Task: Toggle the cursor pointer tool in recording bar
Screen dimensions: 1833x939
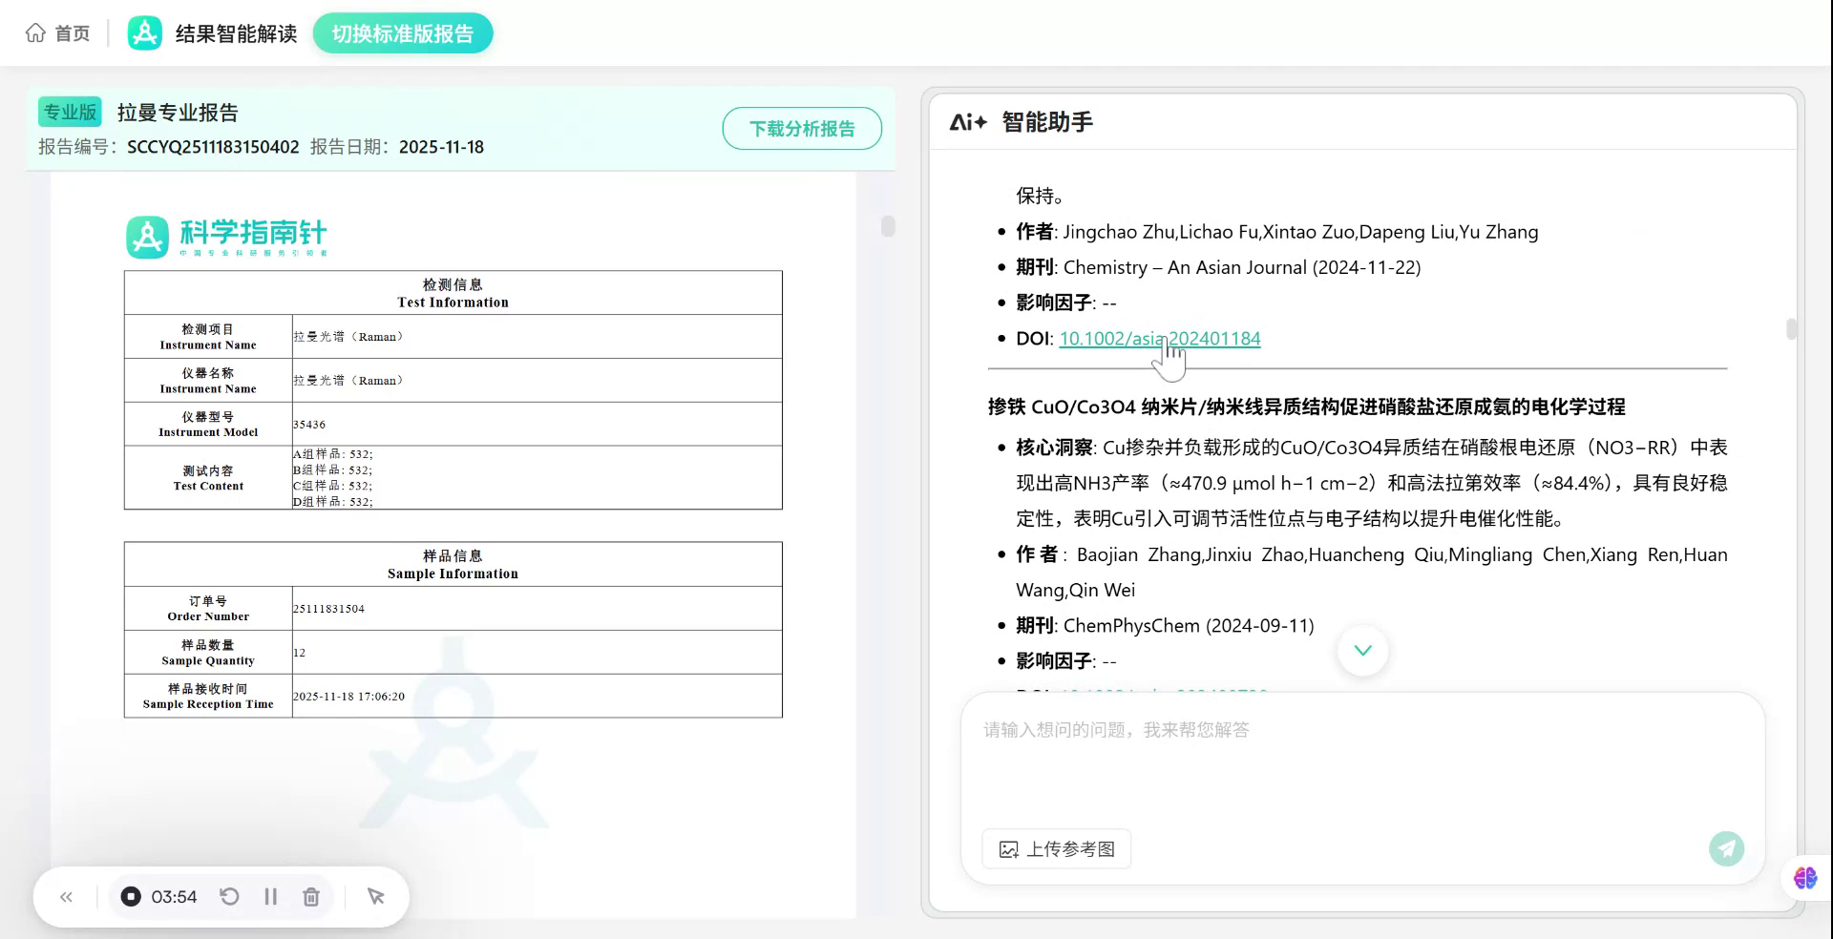Action: click(374, 896)
